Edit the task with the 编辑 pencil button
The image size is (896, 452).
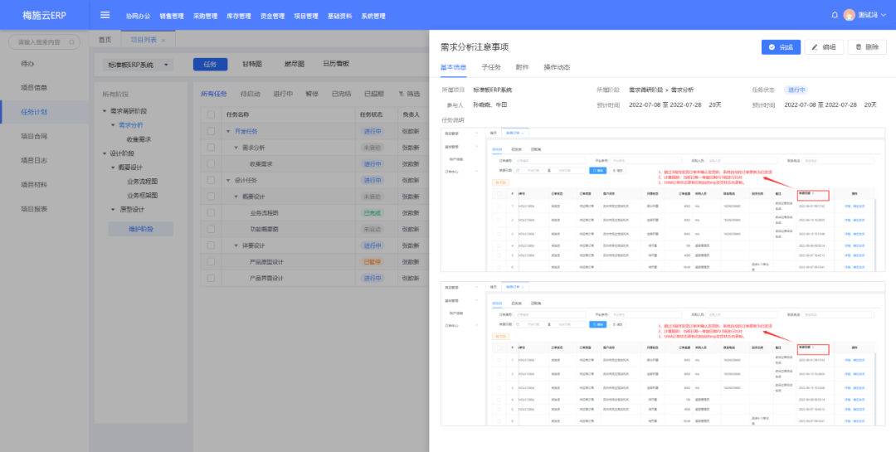coord(824,46)
